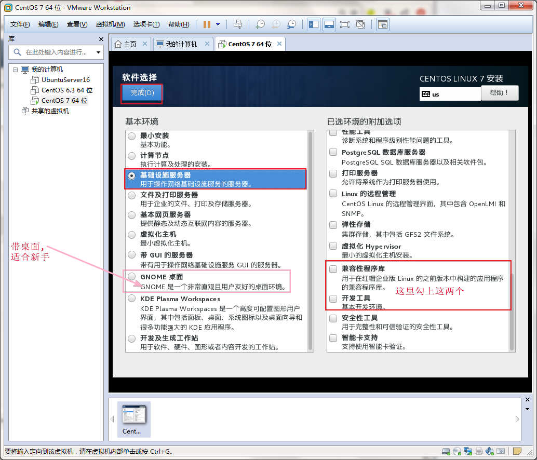Click the hard disk status bar icon
Screen dimensions: 537x460
(446, 452)
